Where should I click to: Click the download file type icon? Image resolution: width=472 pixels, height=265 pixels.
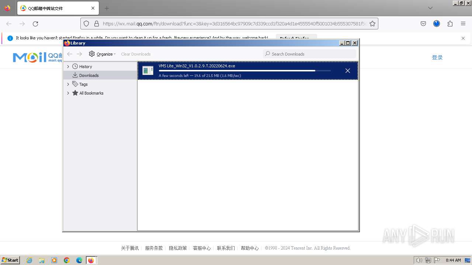point(148,71)
